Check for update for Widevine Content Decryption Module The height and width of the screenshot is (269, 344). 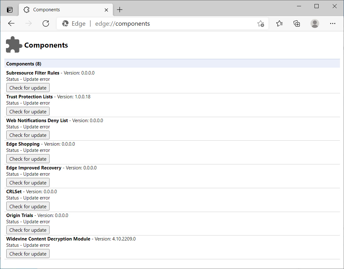(28, 253)
